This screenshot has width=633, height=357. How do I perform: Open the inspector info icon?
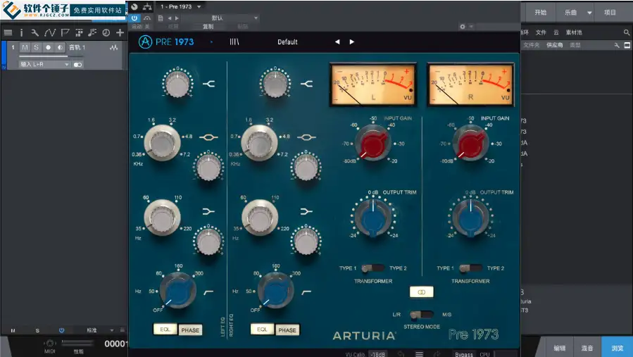point(21,32)
